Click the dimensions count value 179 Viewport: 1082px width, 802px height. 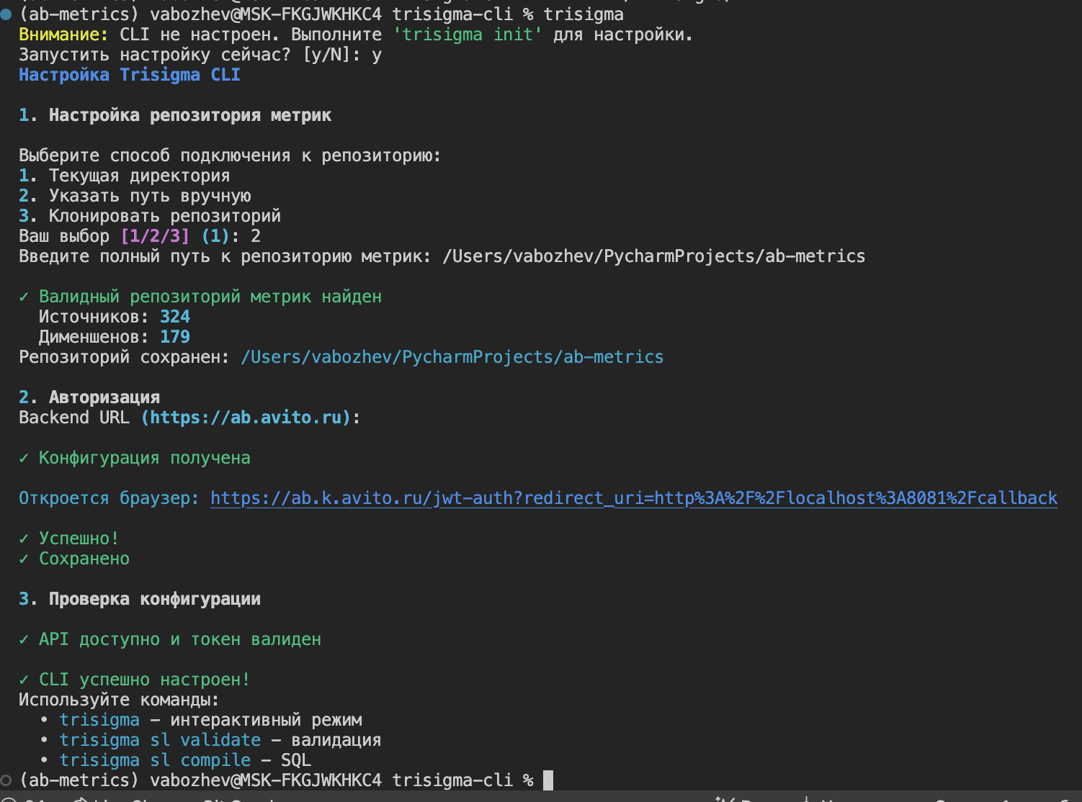coord(174,336)
